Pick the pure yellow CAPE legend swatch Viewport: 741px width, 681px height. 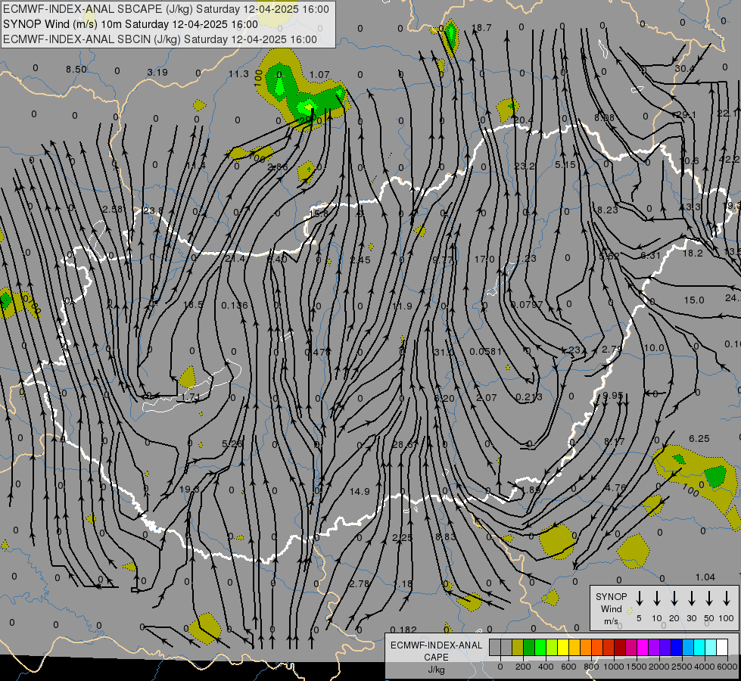(563, 648)
